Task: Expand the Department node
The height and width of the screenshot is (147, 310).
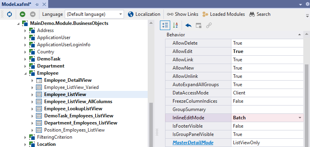Action: click(25, 66)
